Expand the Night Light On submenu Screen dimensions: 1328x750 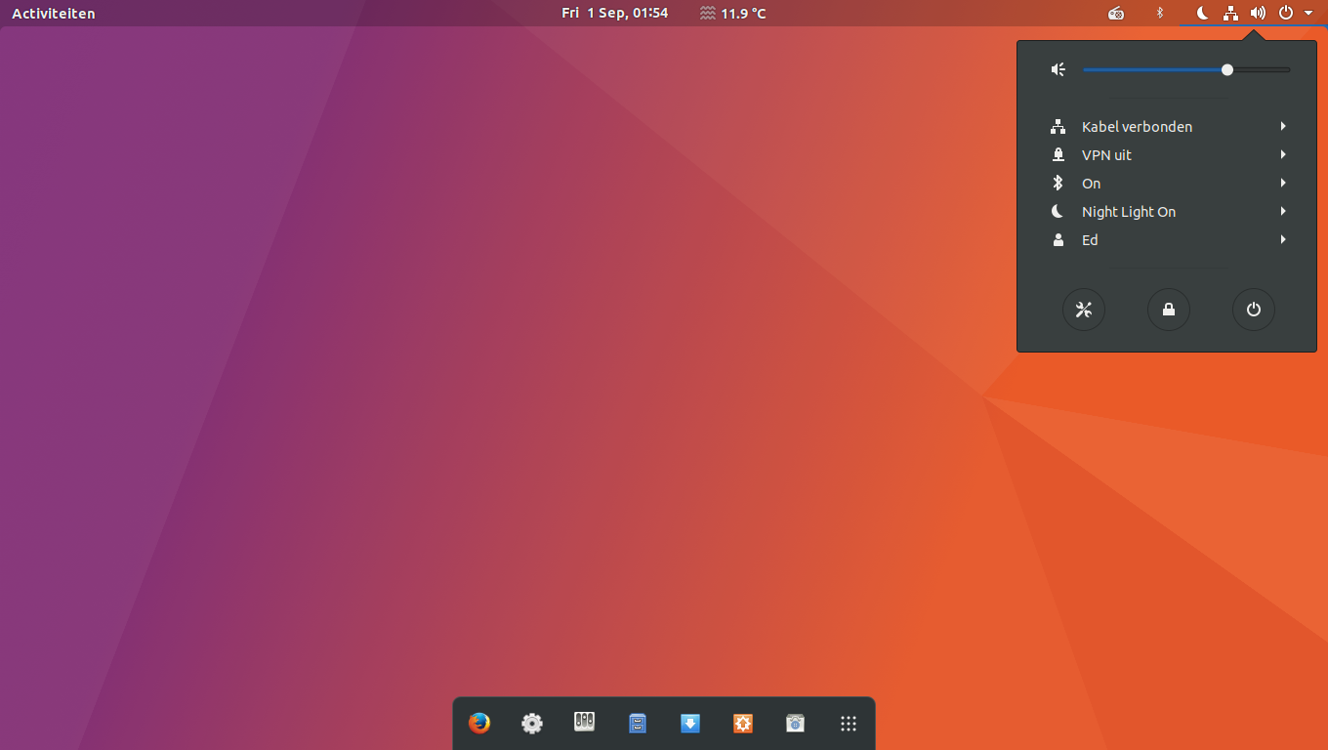coord(1167,211)
